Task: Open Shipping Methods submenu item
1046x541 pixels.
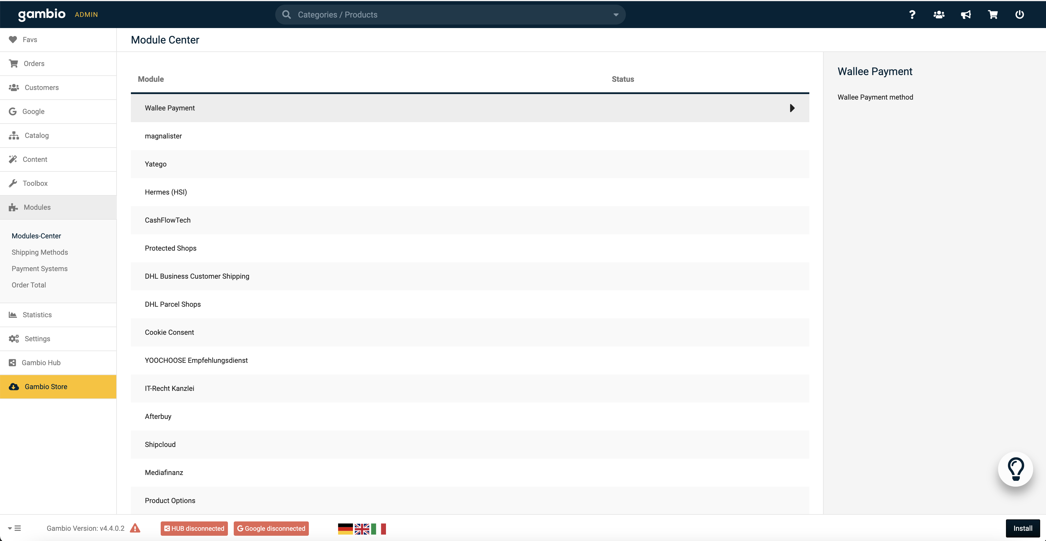Action: 40,252
